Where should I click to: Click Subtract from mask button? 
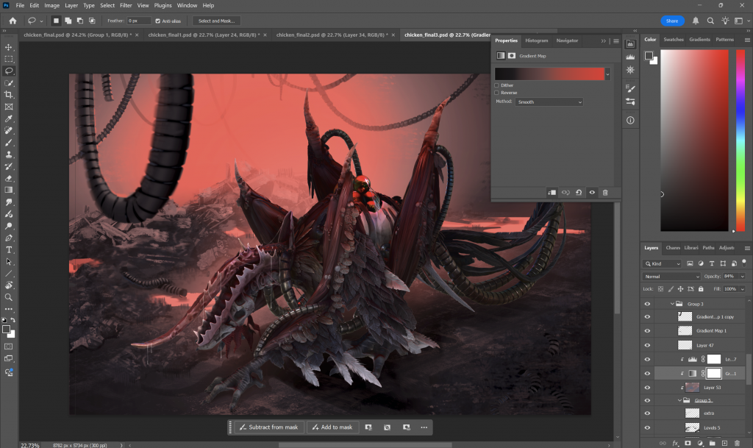coord(269,427)
